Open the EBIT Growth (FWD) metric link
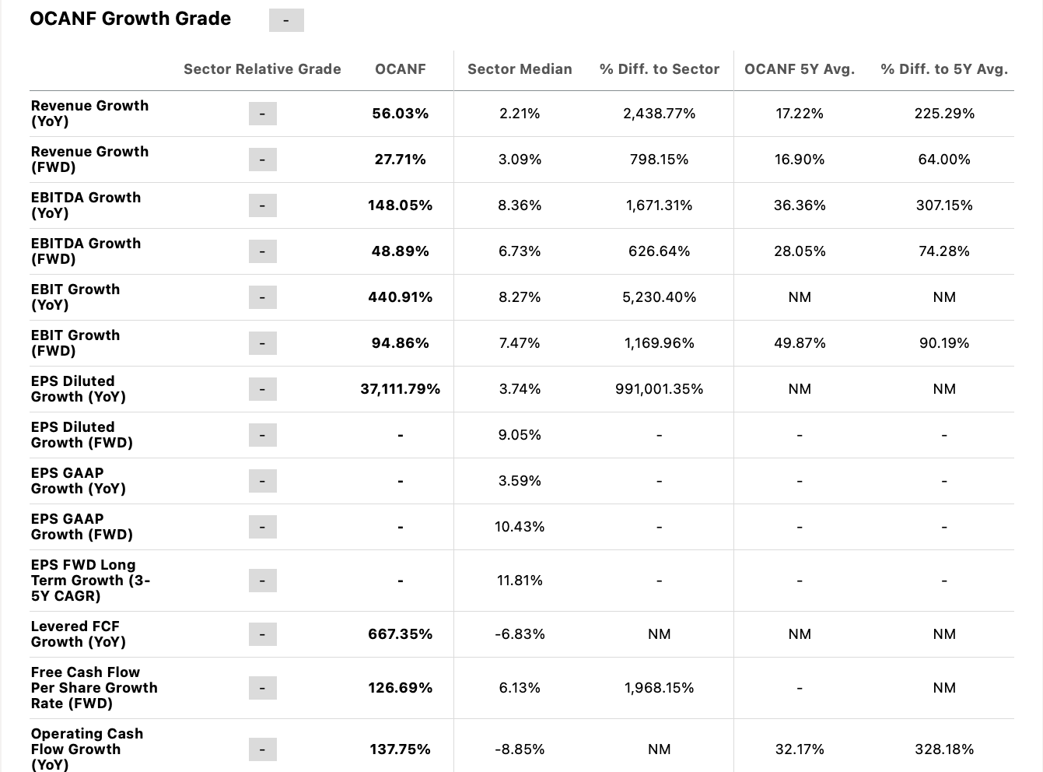Viewport: 1043px width, 772px height. (75, 343)
